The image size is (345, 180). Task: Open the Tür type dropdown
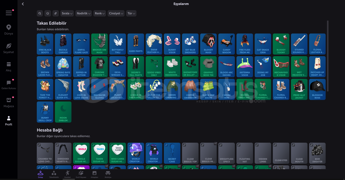click(131, 13)
